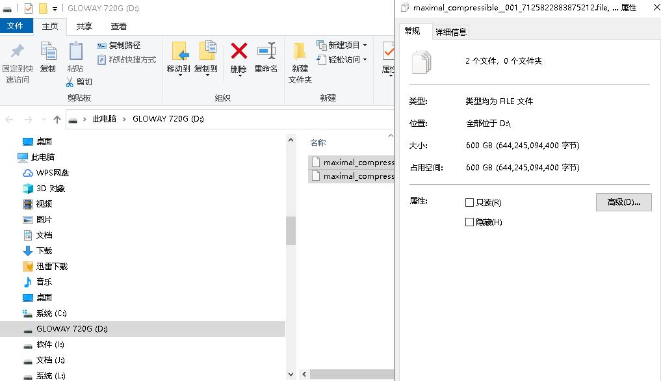Close the properties dialog
661x381 pixels.
[x=656, y=8]
